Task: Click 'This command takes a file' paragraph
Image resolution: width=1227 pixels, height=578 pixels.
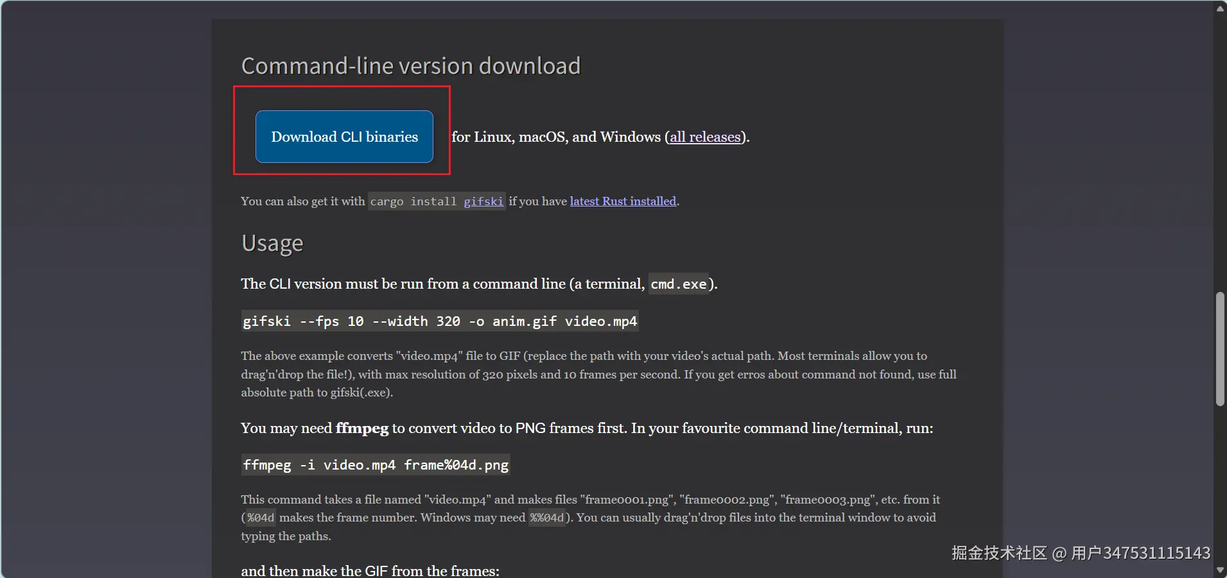Action: tap(590, 518)
